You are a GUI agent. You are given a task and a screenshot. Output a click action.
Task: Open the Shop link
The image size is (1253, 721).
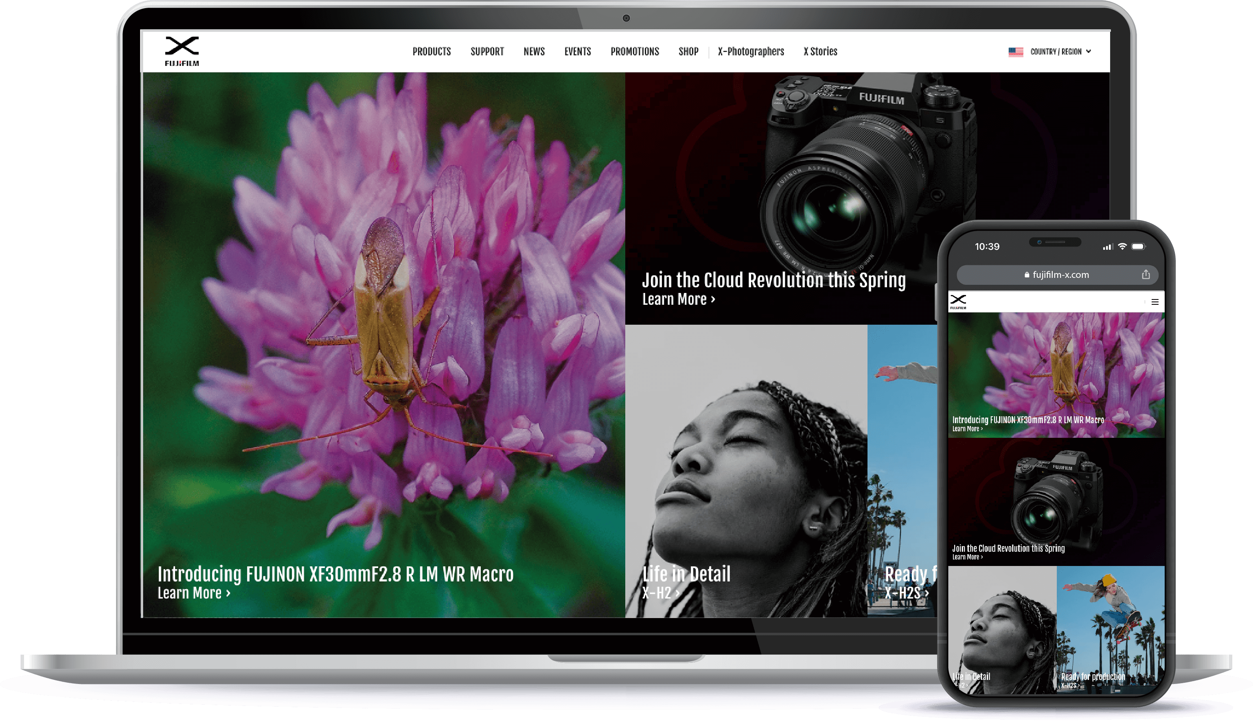click(x=688, y=52)
